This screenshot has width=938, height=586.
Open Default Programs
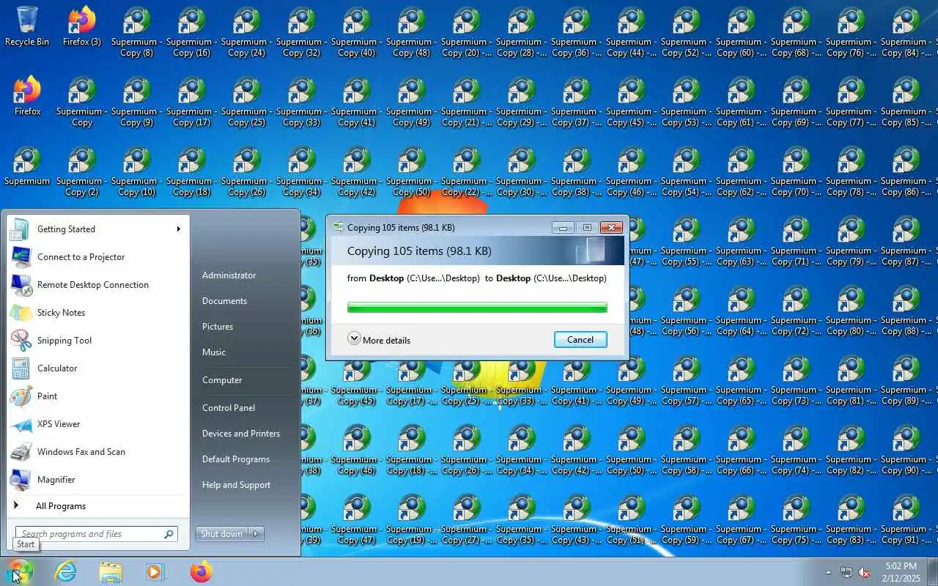point(236,459)
